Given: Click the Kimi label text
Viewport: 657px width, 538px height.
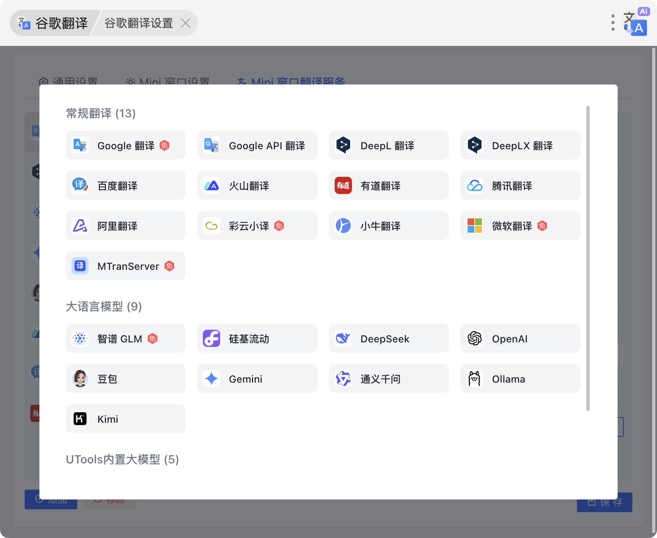Looking at the screenshot, I should (x=108, y=419).
